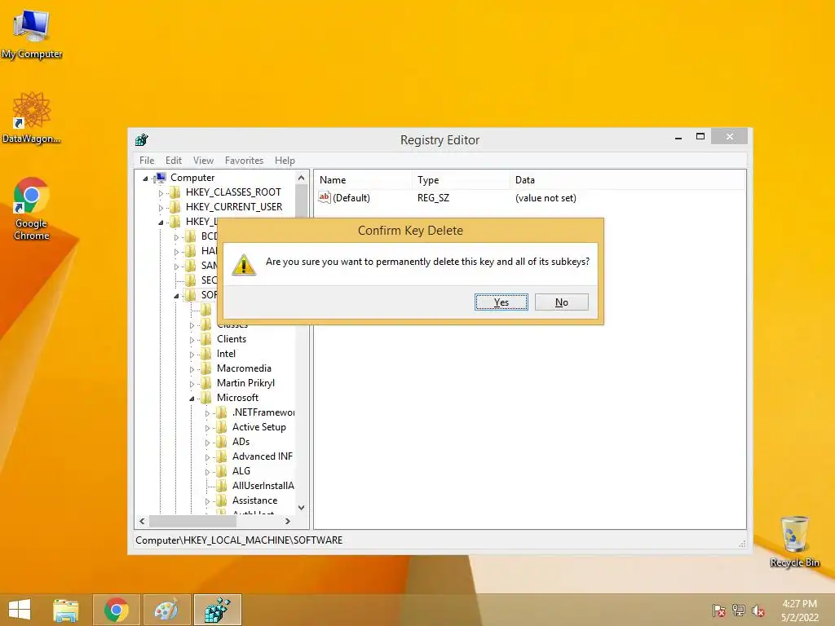The width and height of the screenshot is (835, 626).
Task: Cancel deletion with the No button
Action: pos(561,302)
